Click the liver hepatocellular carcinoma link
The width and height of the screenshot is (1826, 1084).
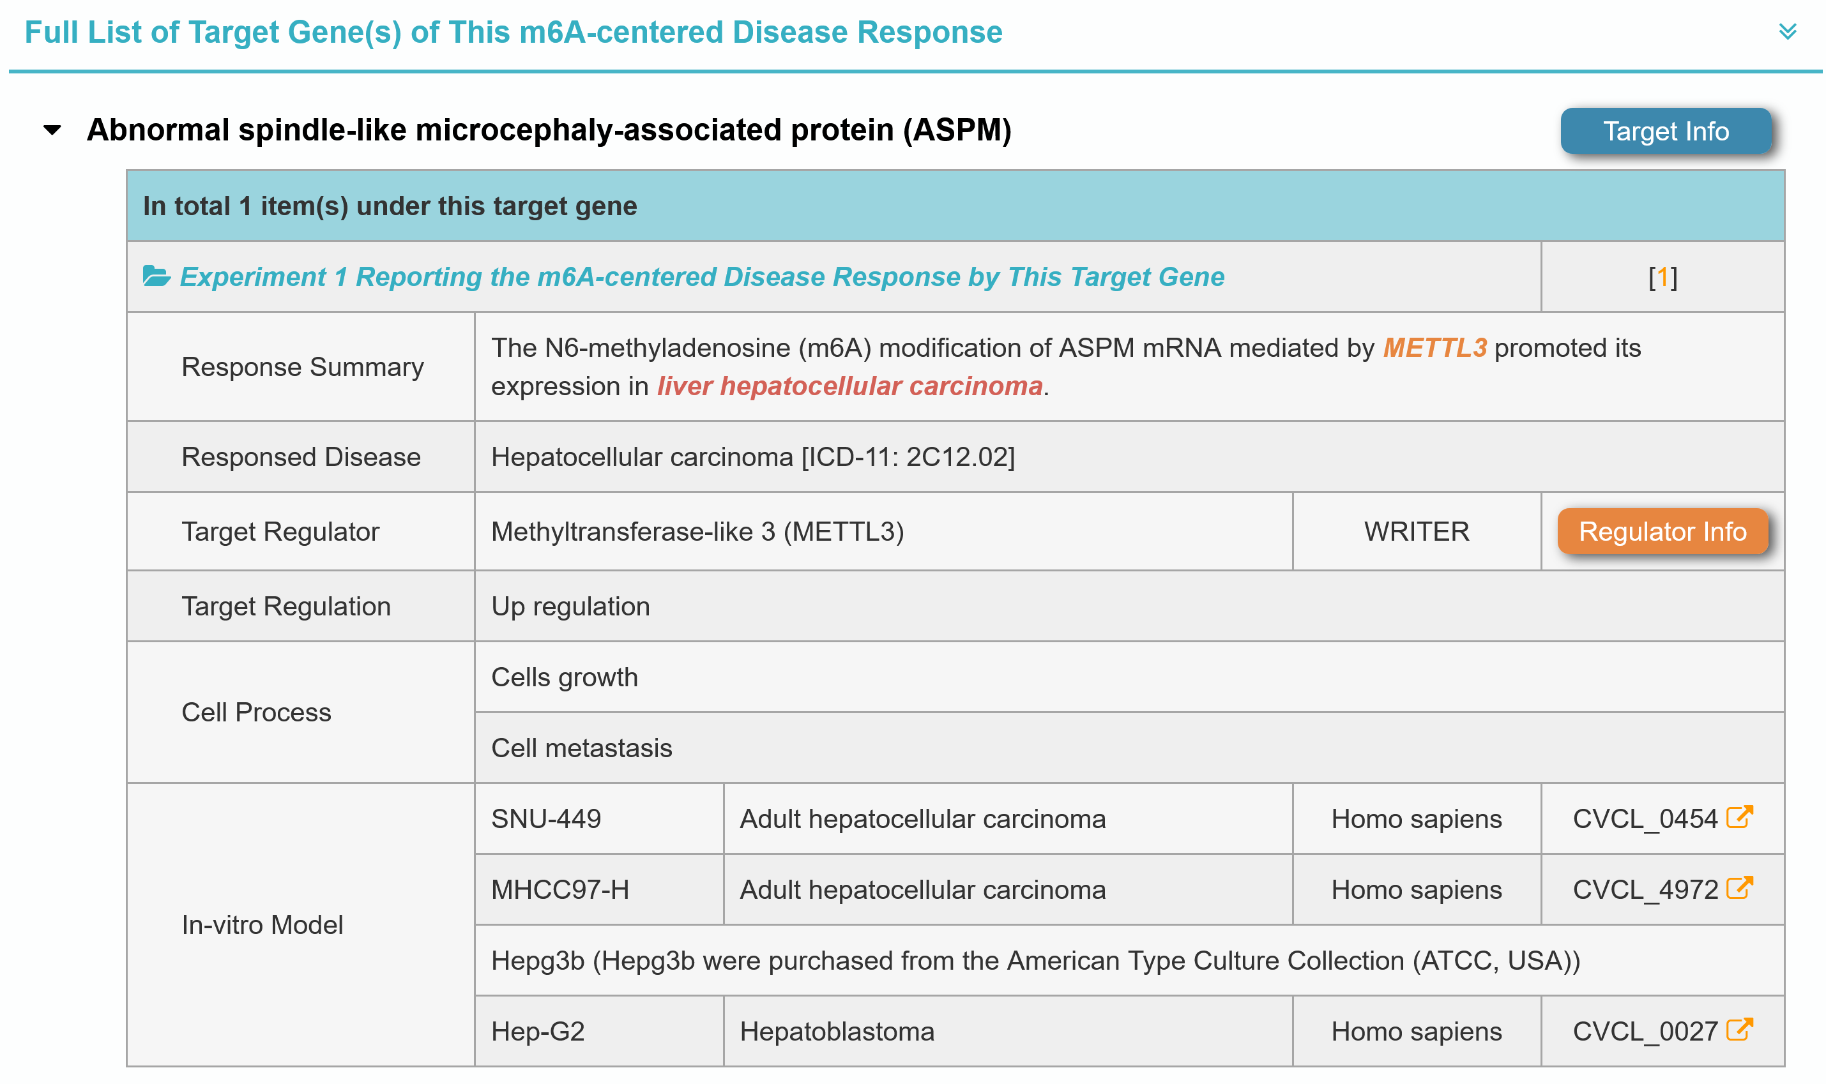tap(849, 386)
